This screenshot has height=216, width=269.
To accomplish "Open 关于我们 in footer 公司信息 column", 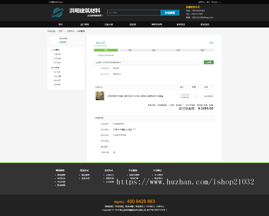I will coord(159,175).
